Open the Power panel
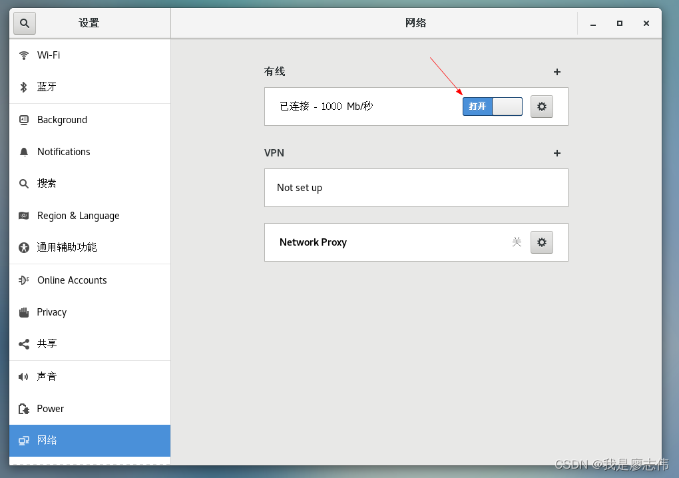The height and width of the screenshot is (478, 679). 90,409
